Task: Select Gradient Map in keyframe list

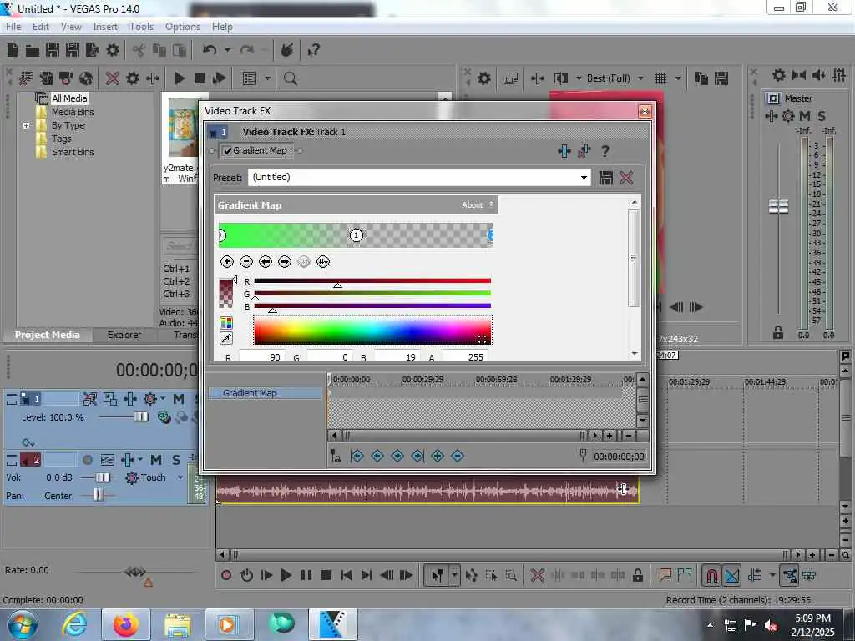Action: [265, 393]
